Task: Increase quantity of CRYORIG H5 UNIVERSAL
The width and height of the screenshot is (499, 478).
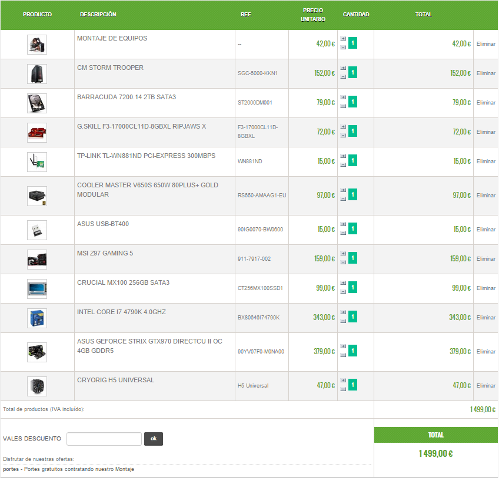Action: 343,381
